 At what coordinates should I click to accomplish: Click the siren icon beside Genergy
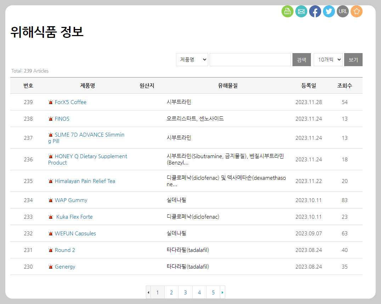coord(51,267)
